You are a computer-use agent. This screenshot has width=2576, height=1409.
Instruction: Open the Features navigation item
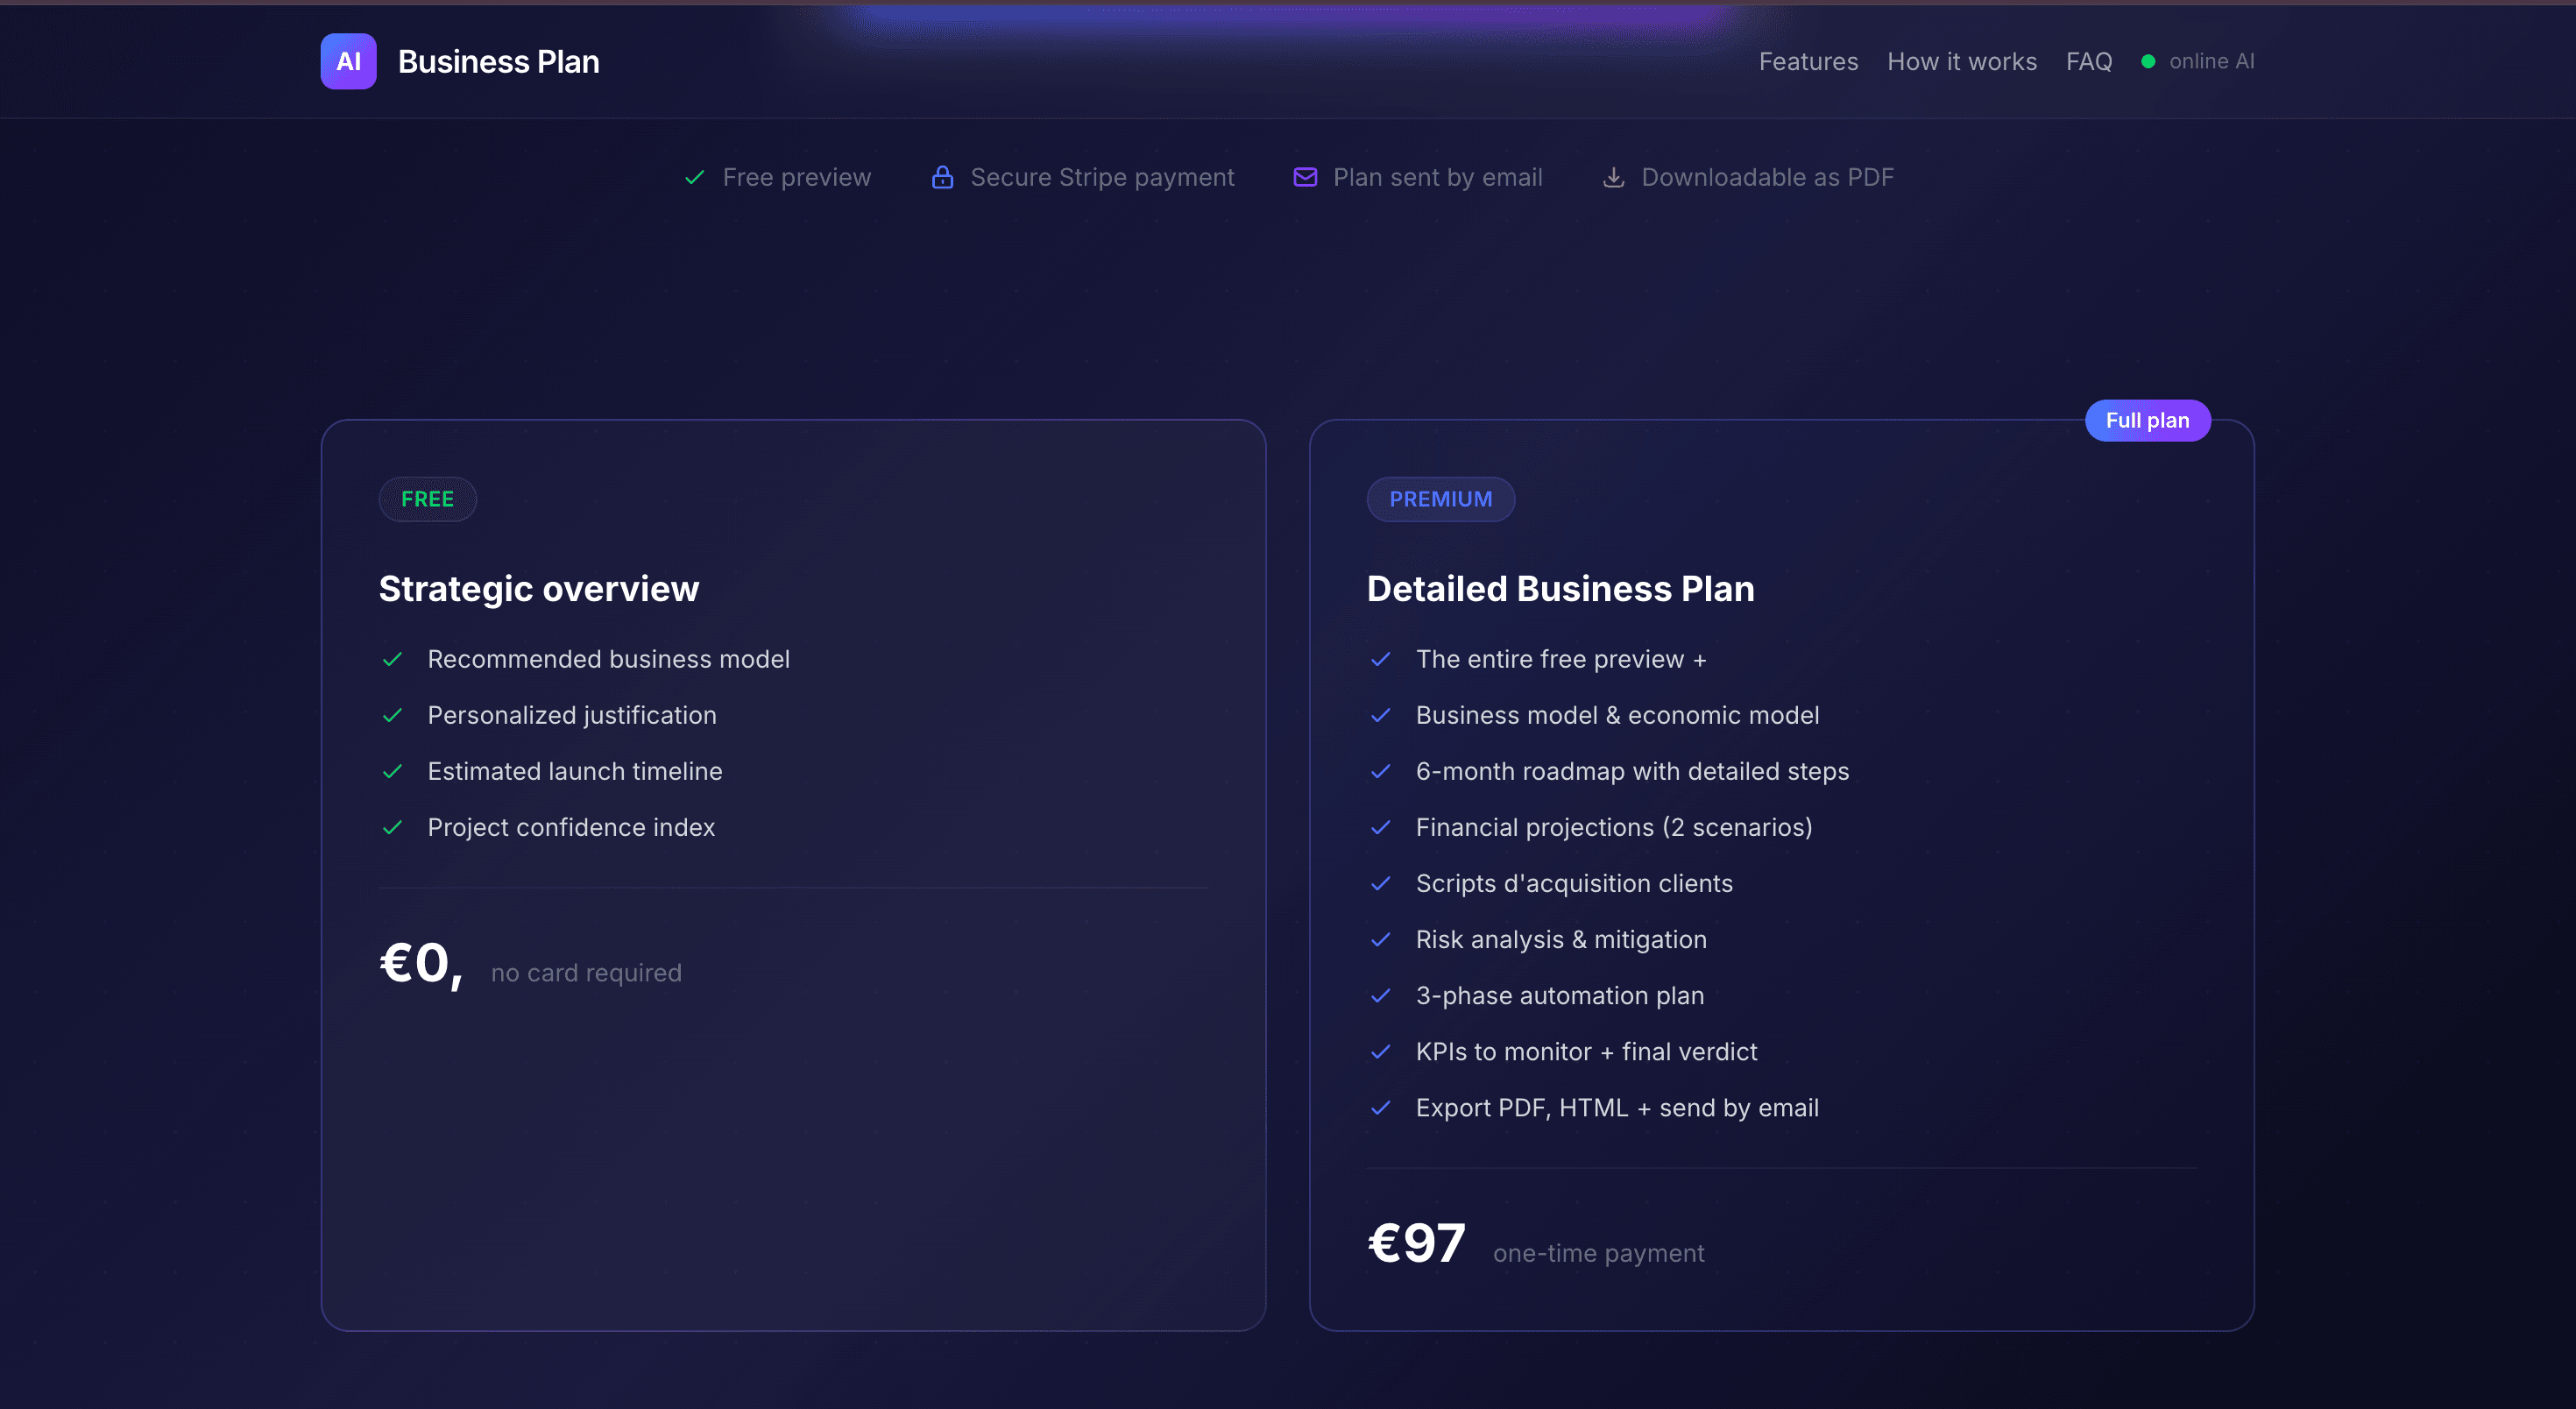click(x=1808, y=61)
